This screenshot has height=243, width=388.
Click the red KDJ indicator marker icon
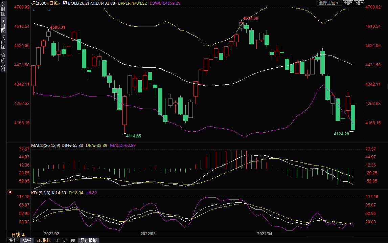10,192
